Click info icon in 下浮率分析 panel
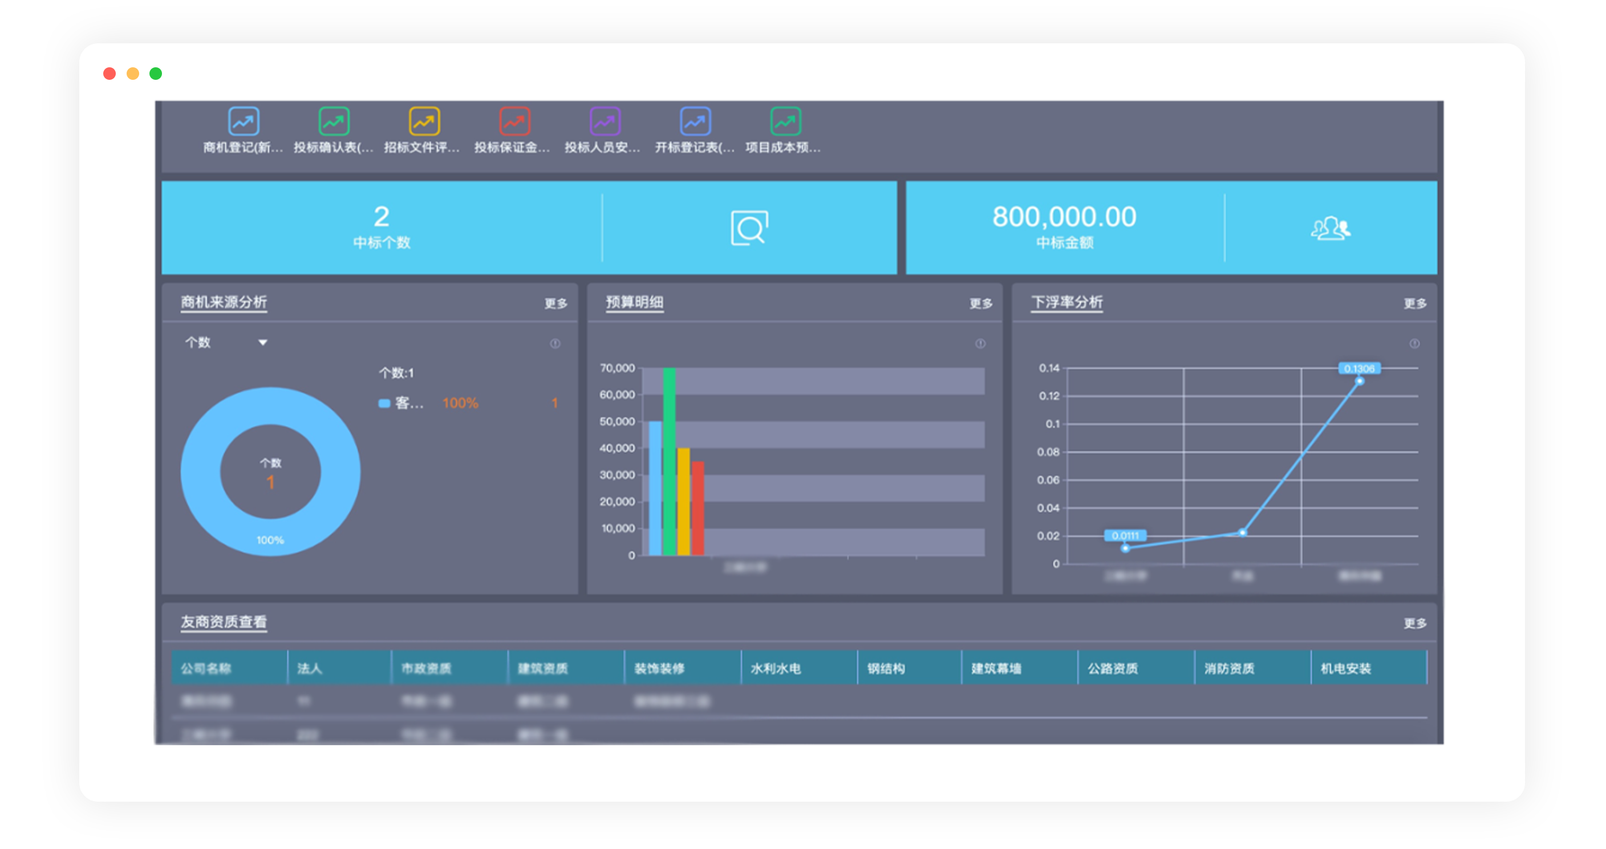The image size is (1606, 849). click(x=1414, y=343)
